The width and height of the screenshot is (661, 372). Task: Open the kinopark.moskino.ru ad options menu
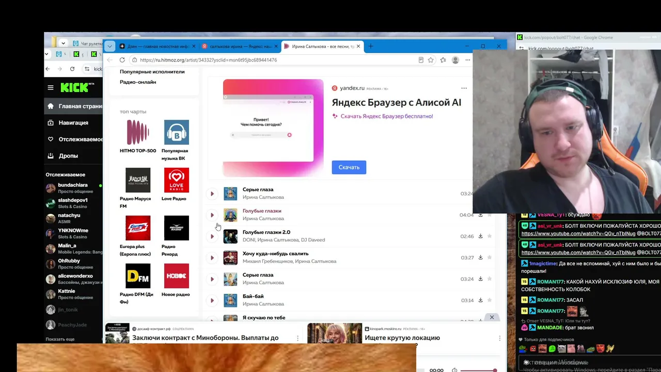pos(499,338)
